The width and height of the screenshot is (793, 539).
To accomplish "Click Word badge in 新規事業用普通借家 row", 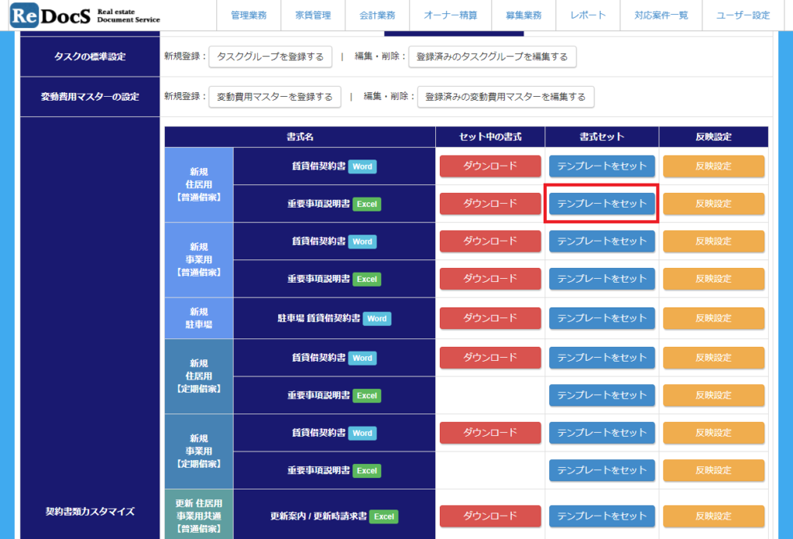I will 362,242.
